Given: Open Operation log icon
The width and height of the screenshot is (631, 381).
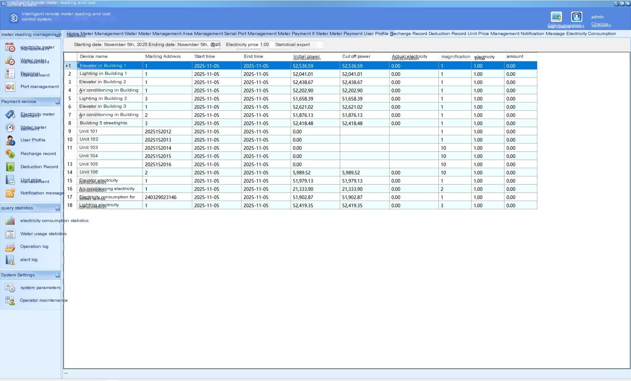Looking at the screenshot, I should [x=10, y=247].
